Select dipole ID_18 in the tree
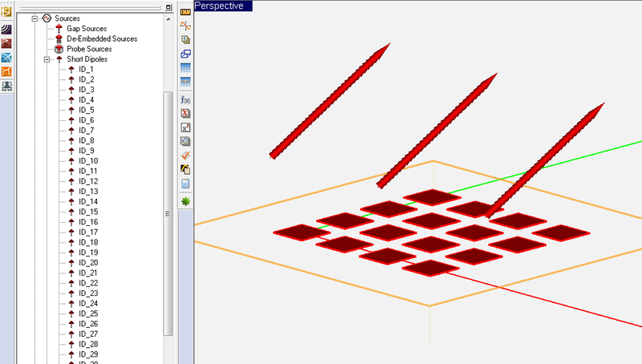The image size is (642, 364). pyautogui.click(x=88, y=242)
